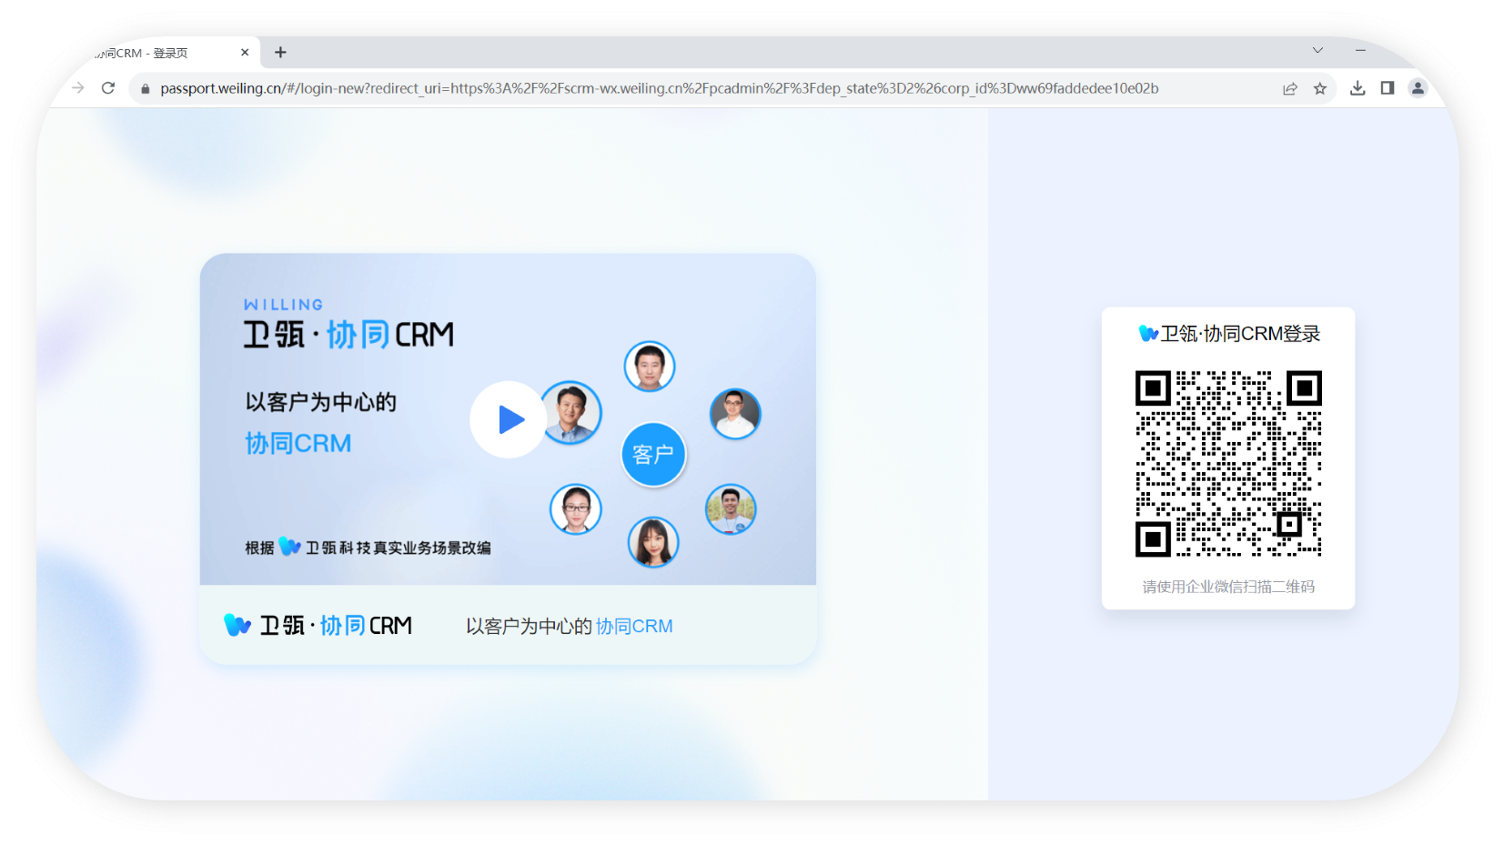Viewport: 1504px width, 845px height.
Task: Close the 协同CRM - 登录页 tab
Action: (x=245, y=53)
